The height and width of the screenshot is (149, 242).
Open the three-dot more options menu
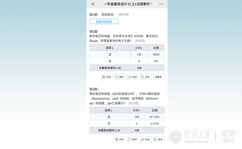(161, 4)
